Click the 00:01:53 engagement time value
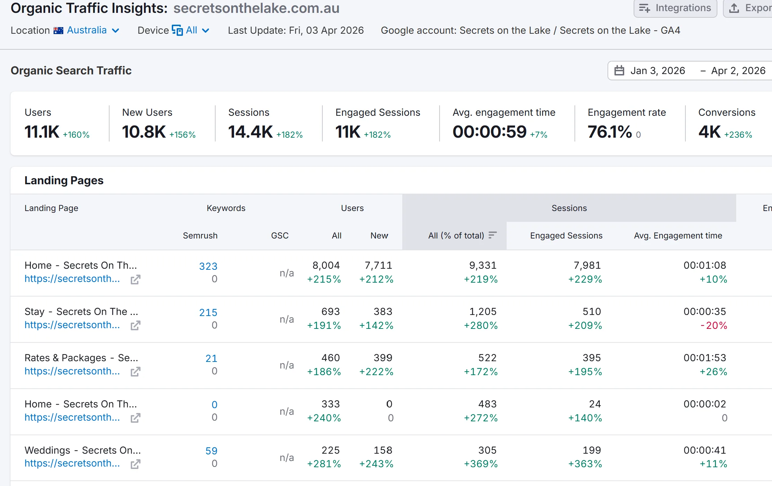 (x=705, y=358)
